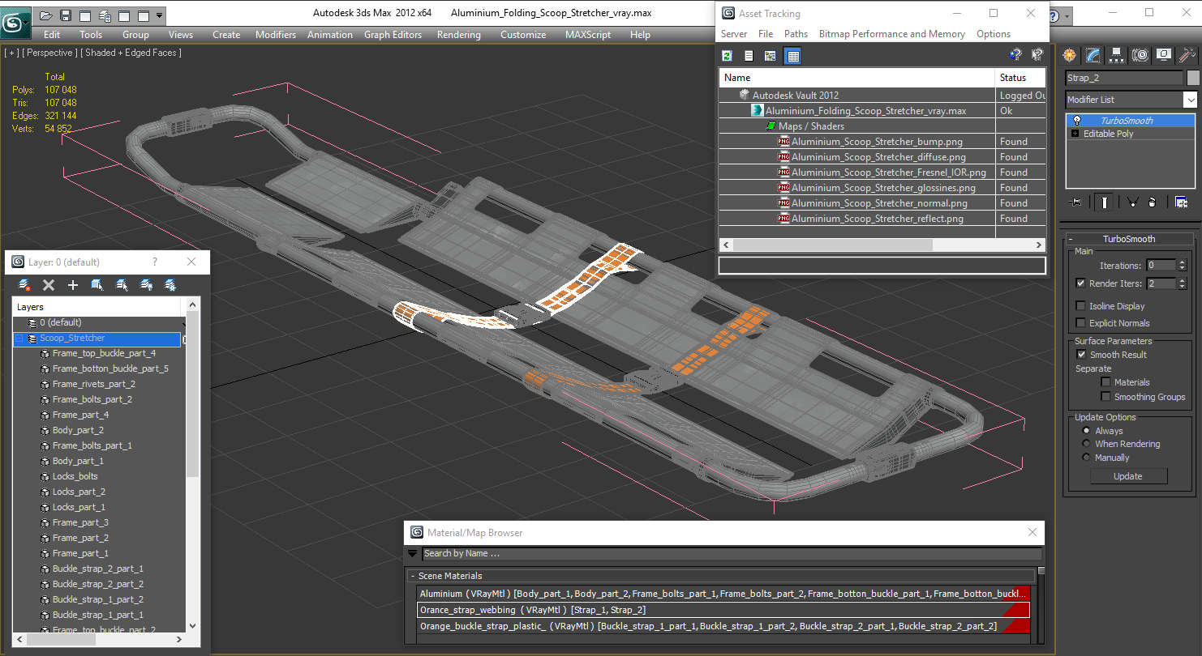Click Asset Tracking table view icon
Image resolution: width=1202 pixels, height=656 pixels.
pyautogui.click(x=793, y=56)
